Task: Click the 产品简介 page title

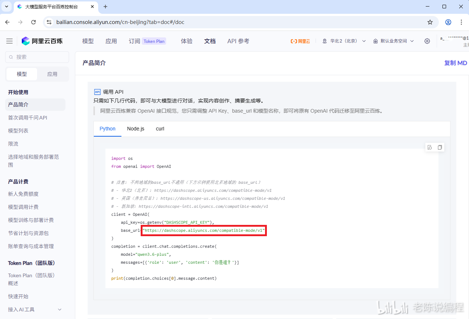Action: tap(94, 63)
